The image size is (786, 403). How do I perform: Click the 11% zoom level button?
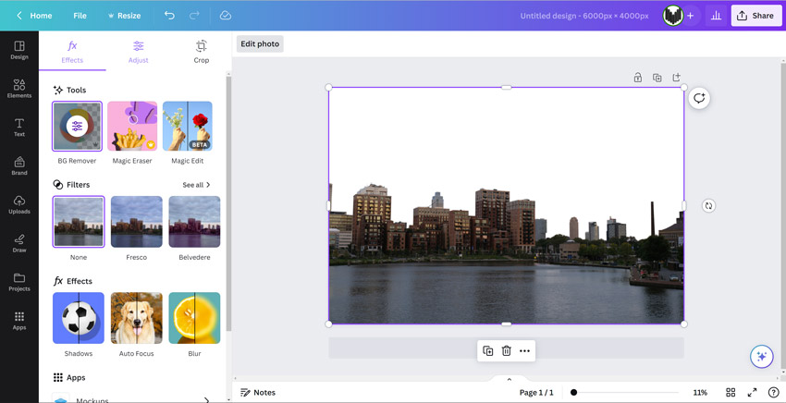(x=700, y=393)
